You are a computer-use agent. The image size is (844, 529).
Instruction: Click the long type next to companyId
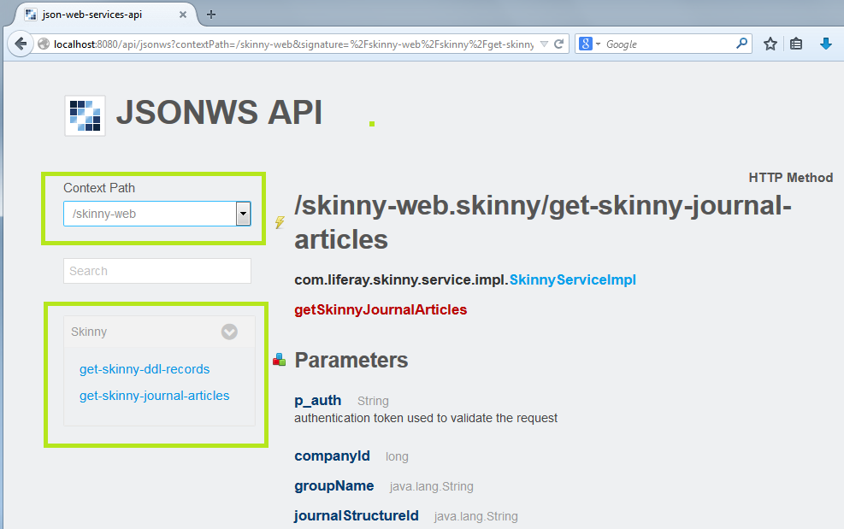click(x=397, y=457)
